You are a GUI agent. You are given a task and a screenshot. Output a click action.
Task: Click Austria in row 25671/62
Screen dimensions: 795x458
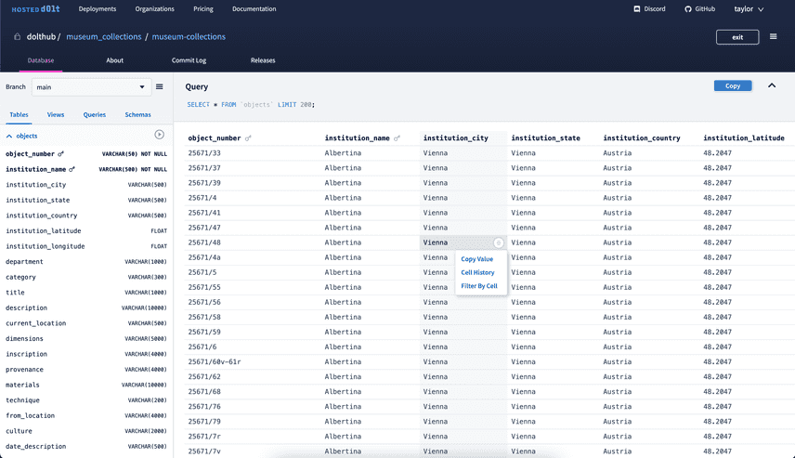point(617,377)
